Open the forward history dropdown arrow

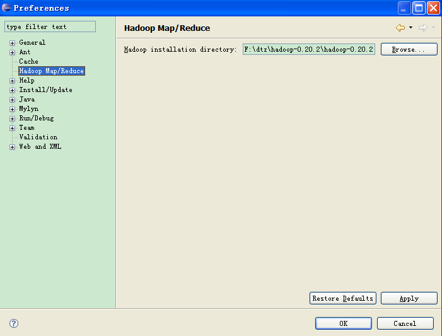tap(434, 28)
